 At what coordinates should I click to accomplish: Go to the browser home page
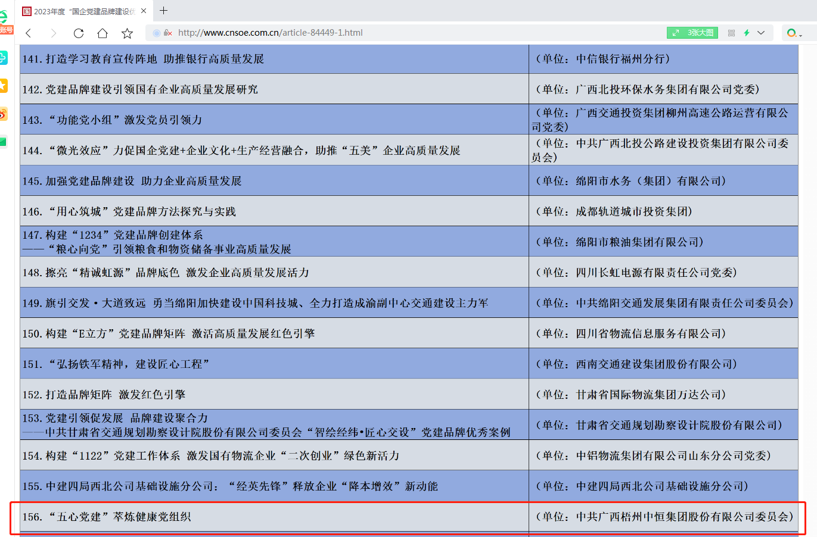(102, 33)
